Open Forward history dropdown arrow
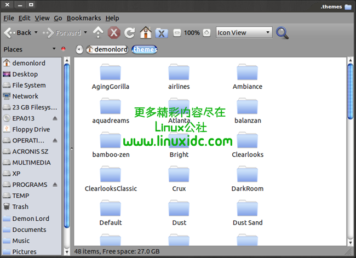Viewport: 356px width, 258px height. (x=85, y=32)
